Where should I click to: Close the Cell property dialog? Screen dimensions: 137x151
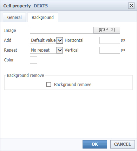(x=131, y=6)
